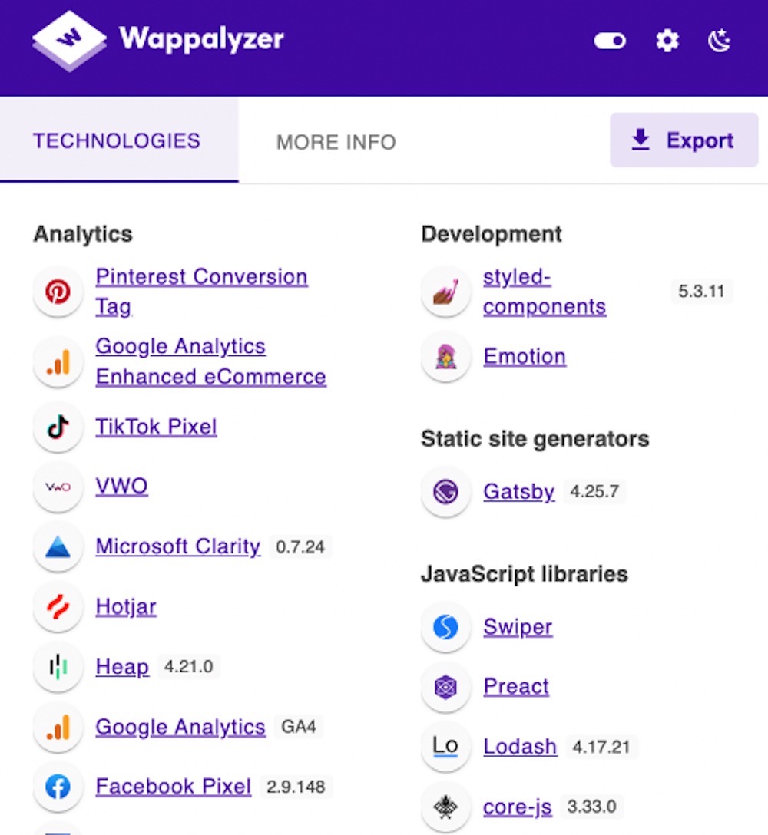The image size is (768, 835).
Task: Click version badge 0.7.24
Action: [300, 547]
